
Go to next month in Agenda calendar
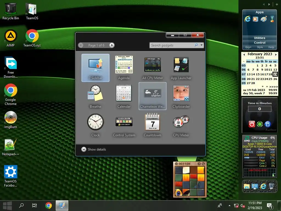[x=276, y=55]
